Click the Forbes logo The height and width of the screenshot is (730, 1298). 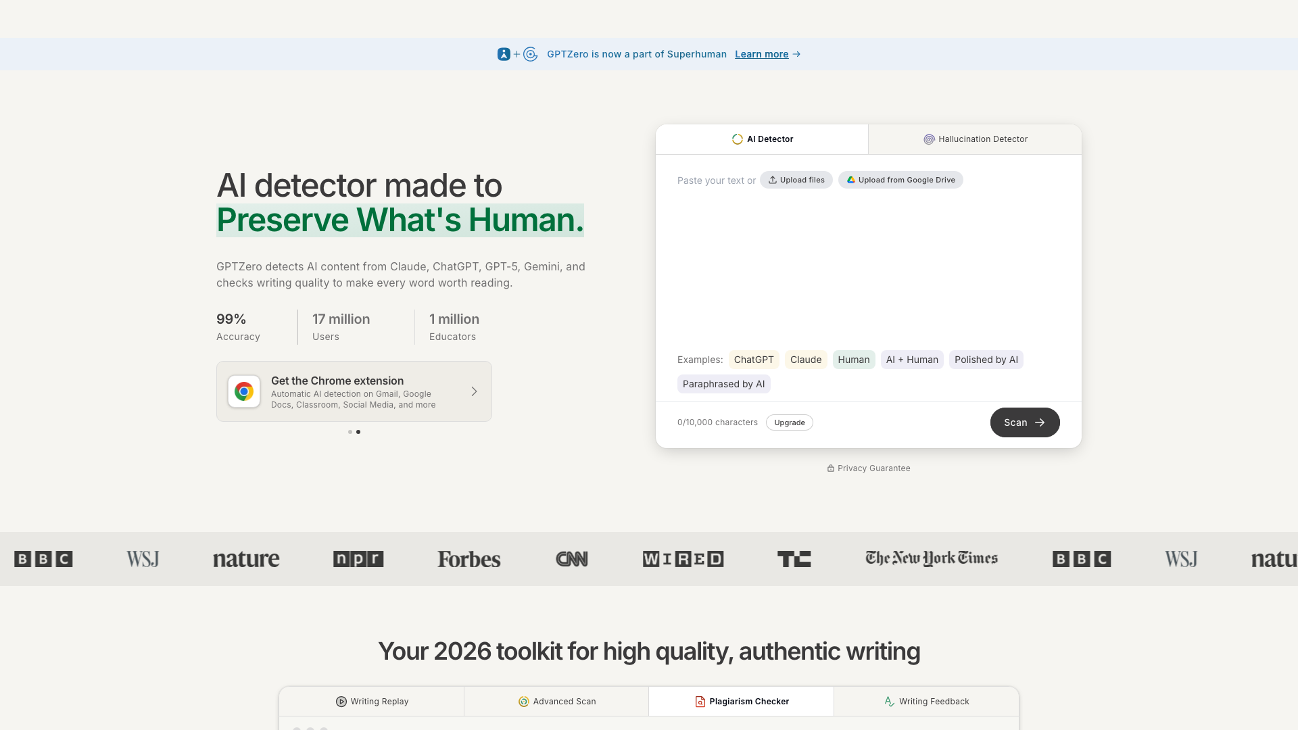click(469, 559)
